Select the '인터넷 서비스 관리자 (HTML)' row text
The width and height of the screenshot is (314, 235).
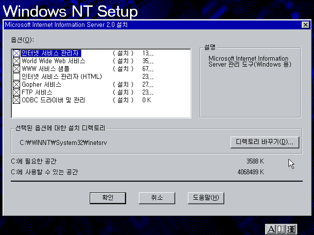coord(62,76)
